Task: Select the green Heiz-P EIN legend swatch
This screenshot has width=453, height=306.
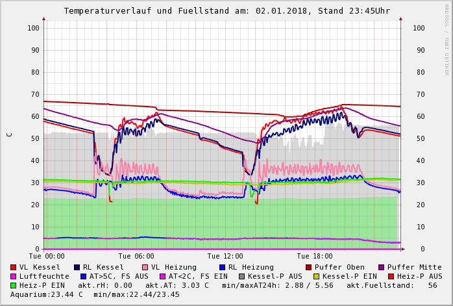Action: [14, 285]
